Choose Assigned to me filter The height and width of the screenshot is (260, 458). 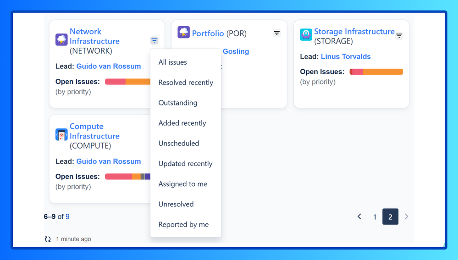(x=186, y=184)
